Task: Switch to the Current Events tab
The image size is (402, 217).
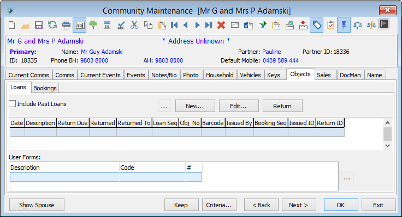Action: (x=100, y=75)
